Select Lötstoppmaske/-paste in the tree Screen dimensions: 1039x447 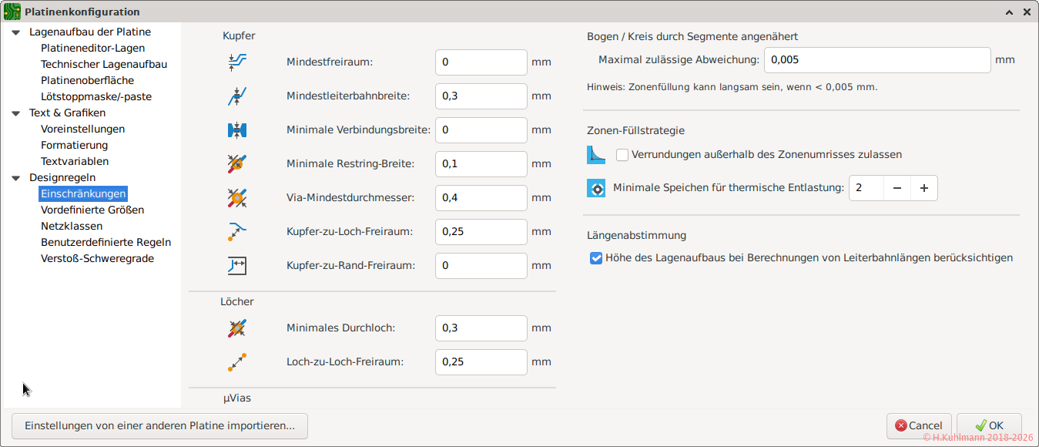(x=96, y=97)
